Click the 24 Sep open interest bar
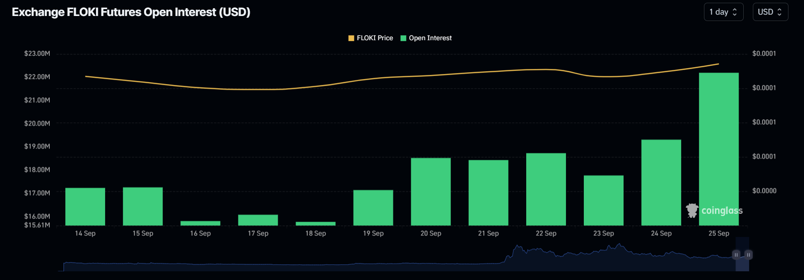This screenshot has height=280, width=804. [x=661, y=183]
